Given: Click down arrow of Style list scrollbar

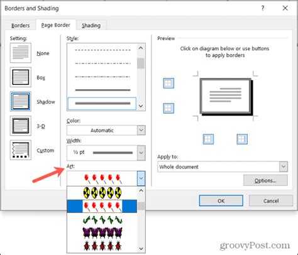Looking at the screenshot, I should click(141, 106).
